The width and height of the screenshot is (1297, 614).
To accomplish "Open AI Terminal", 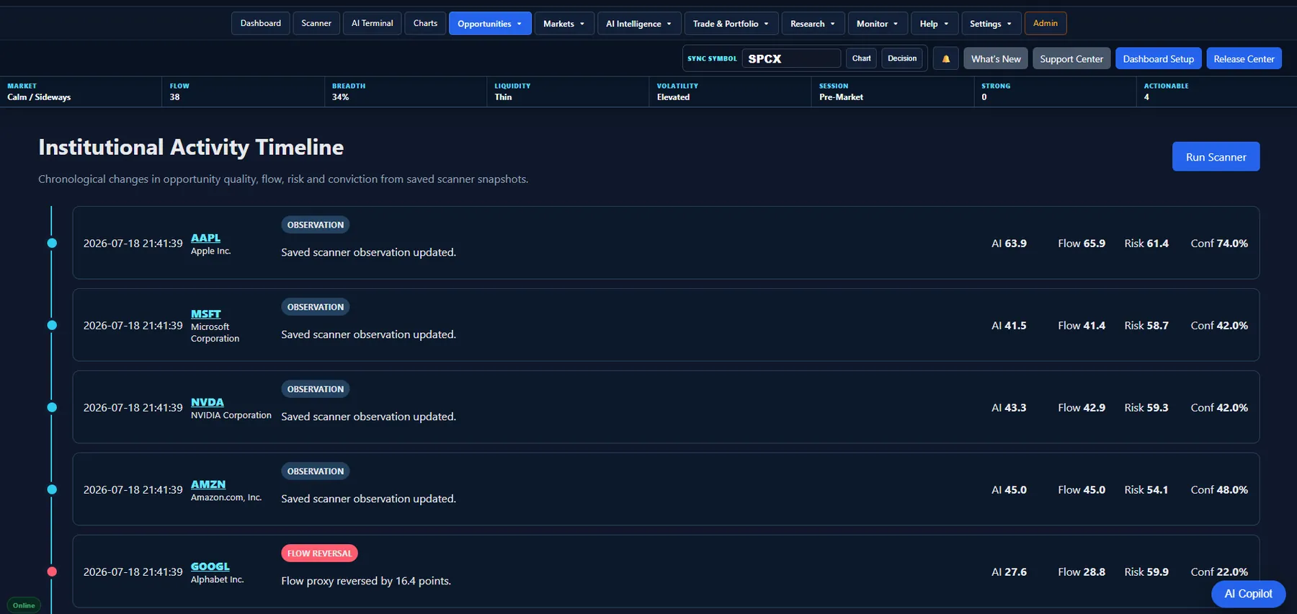I will tap(373, 23).
